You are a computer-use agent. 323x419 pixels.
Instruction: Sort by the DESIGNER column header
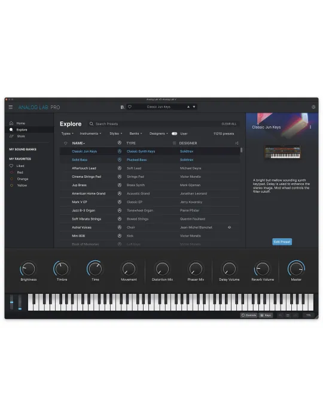[x=188, y=143]
